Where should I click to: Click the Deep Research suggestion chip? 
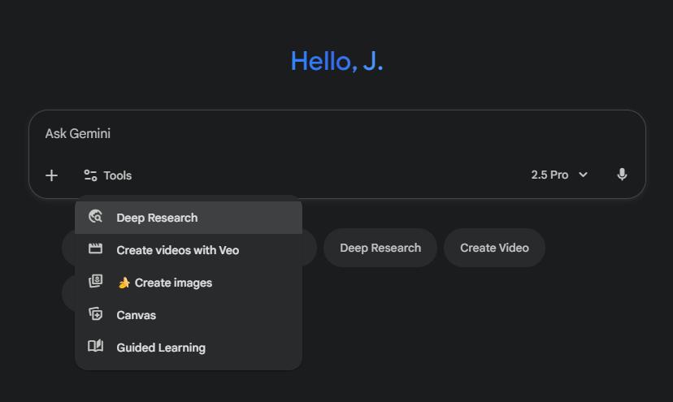380,248
